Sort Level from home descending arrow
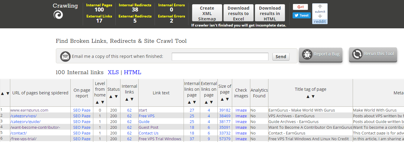The height and width of the screenshot is (142, 404). tap(103, 102)
